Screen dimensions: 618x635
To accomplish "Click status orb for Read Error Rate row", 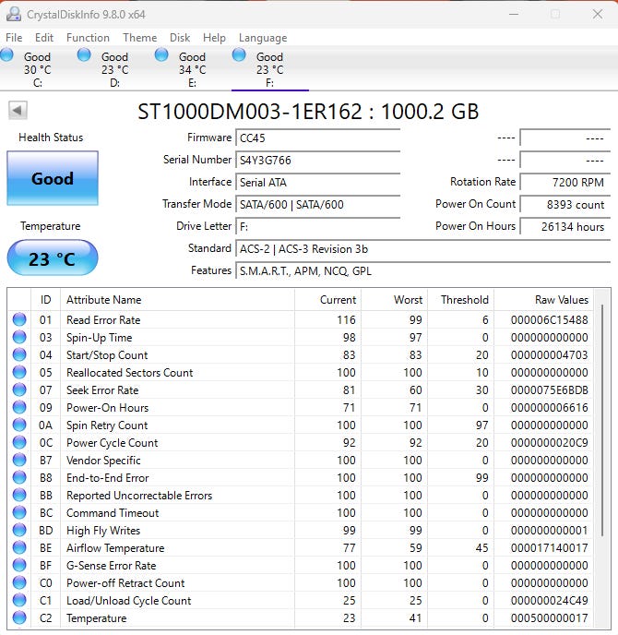I will tap(19, 319).
